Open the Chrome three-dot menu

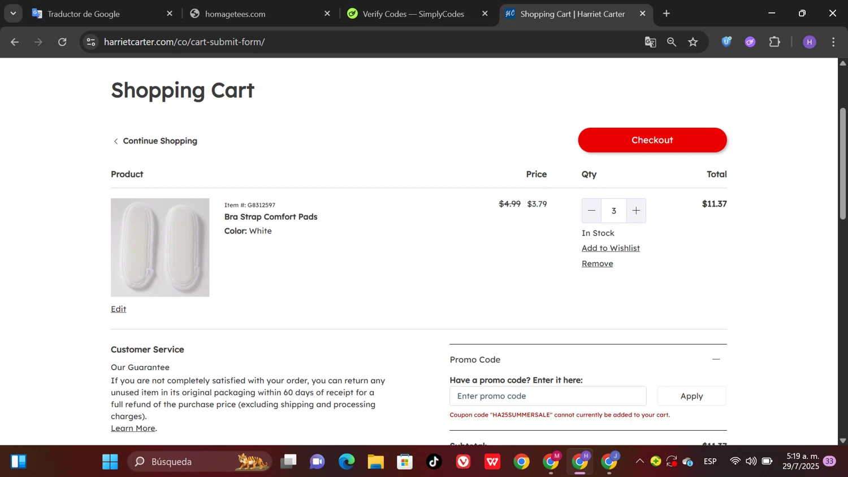coord(833,42)
